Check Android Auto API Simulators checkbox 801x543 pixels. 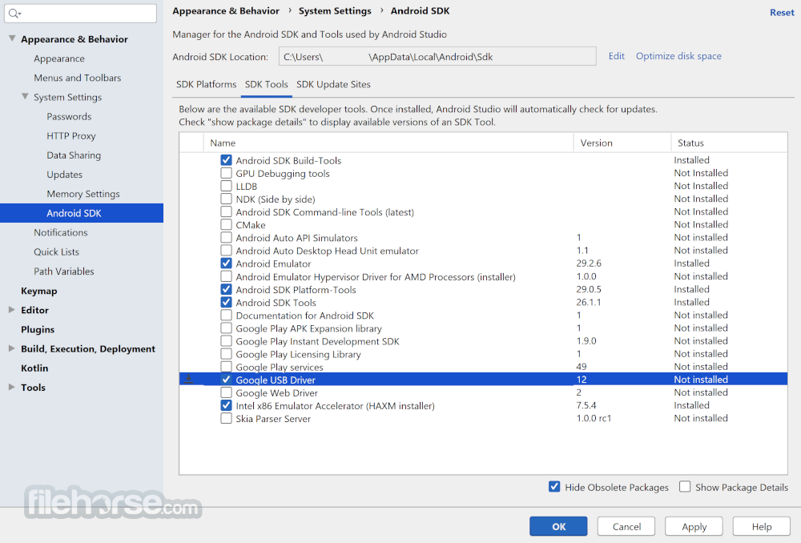(x=227, y=238)
